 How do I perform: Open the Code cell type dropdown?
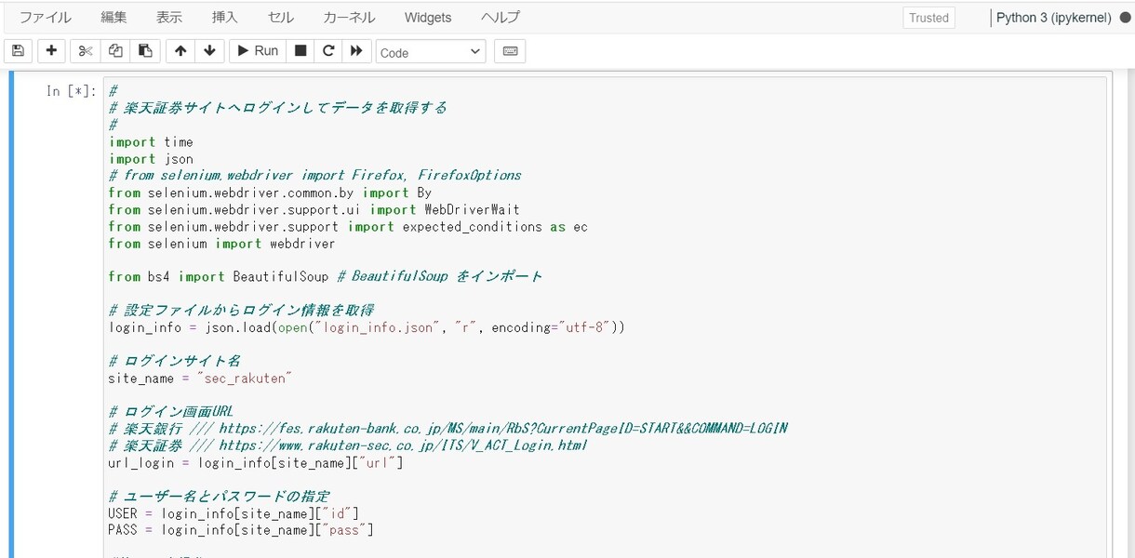point(431,52)
